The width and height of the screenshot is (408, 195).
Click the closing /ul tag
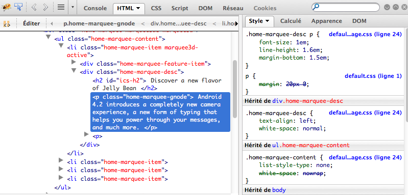coord(62,187)
